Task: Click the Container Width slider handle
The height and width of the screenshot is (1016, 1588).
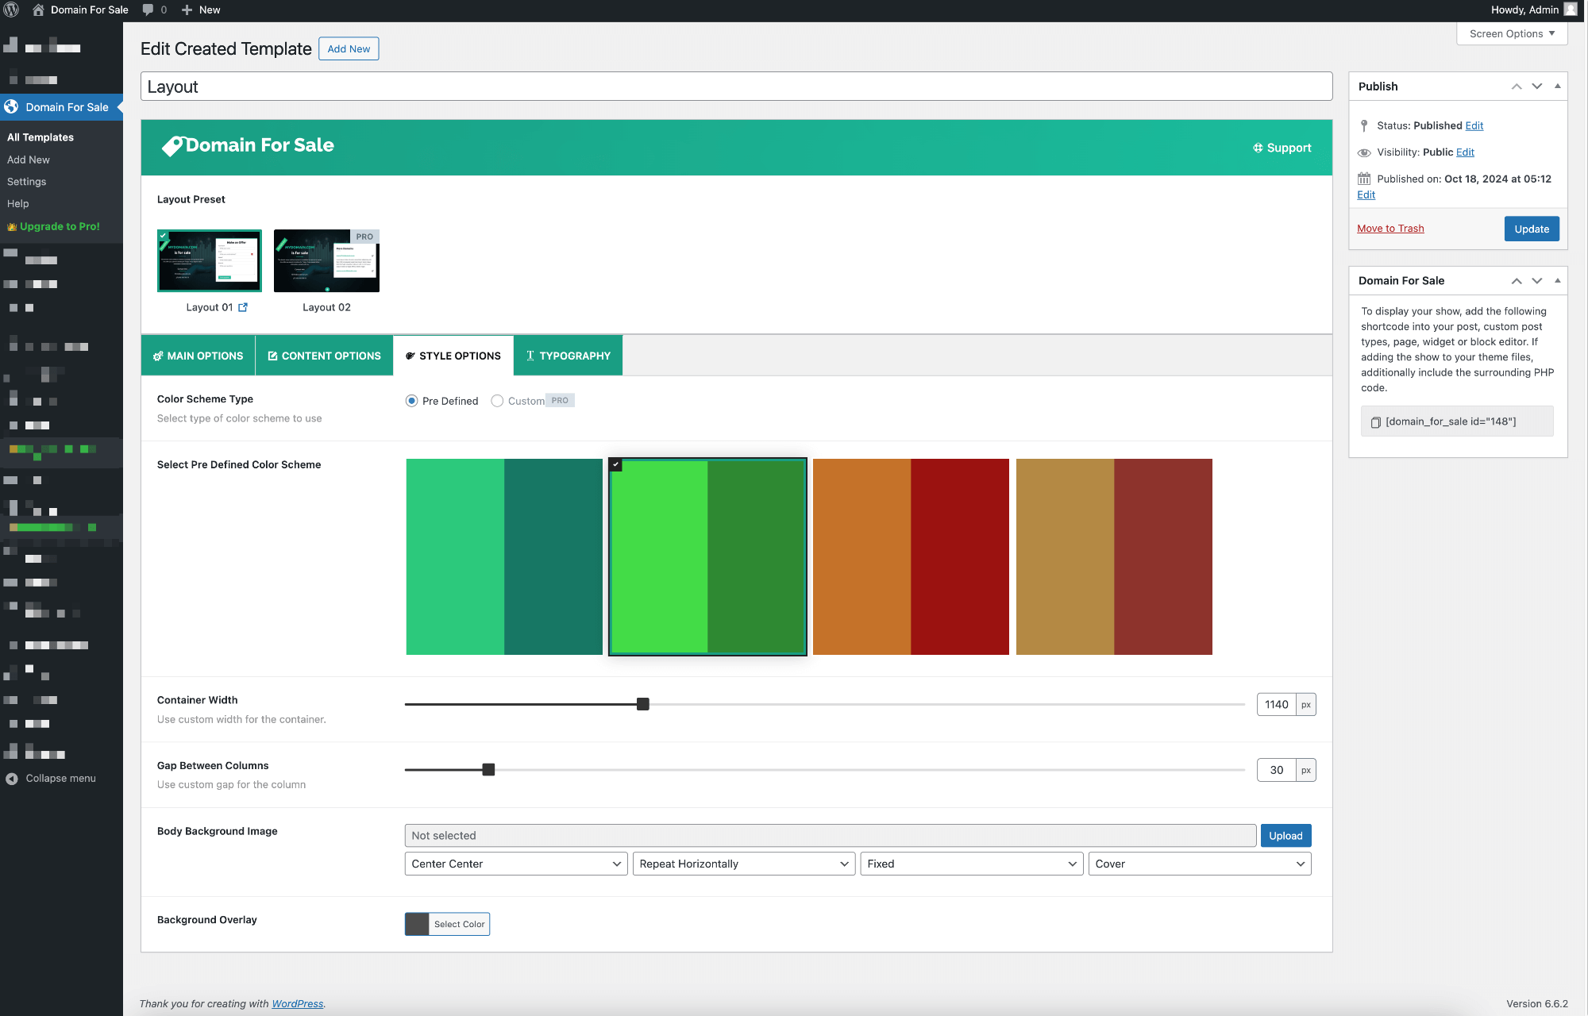Action: pyautogui.click(x=643, y=704)
